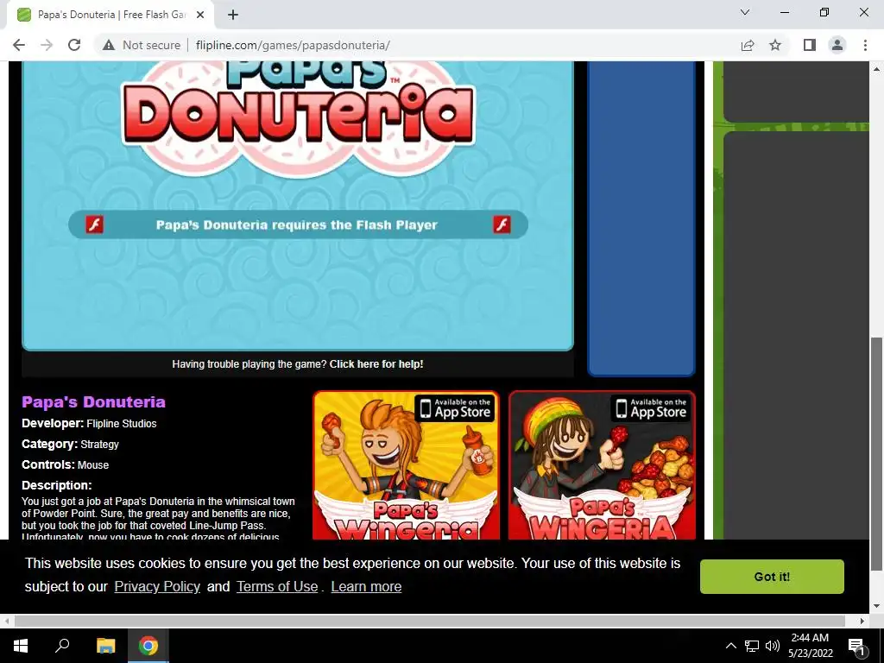Open the volume tray icon

tap(773, 646)
